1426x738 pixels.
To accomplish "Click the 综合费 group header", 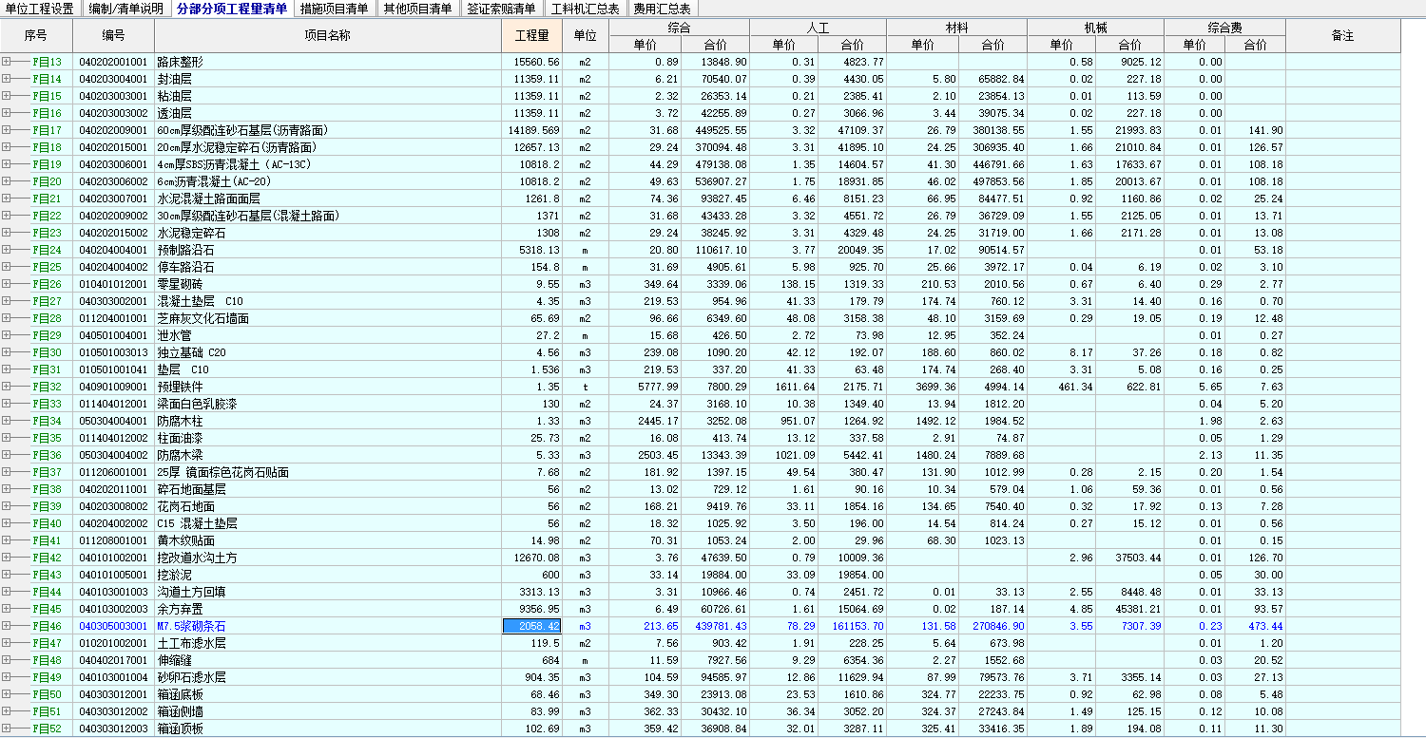I will (x=1224, y=28).
